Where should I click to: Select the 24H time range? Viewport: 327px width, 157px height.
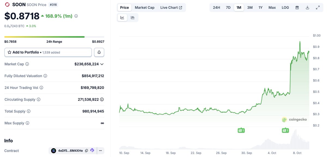[x=216, y=8]
